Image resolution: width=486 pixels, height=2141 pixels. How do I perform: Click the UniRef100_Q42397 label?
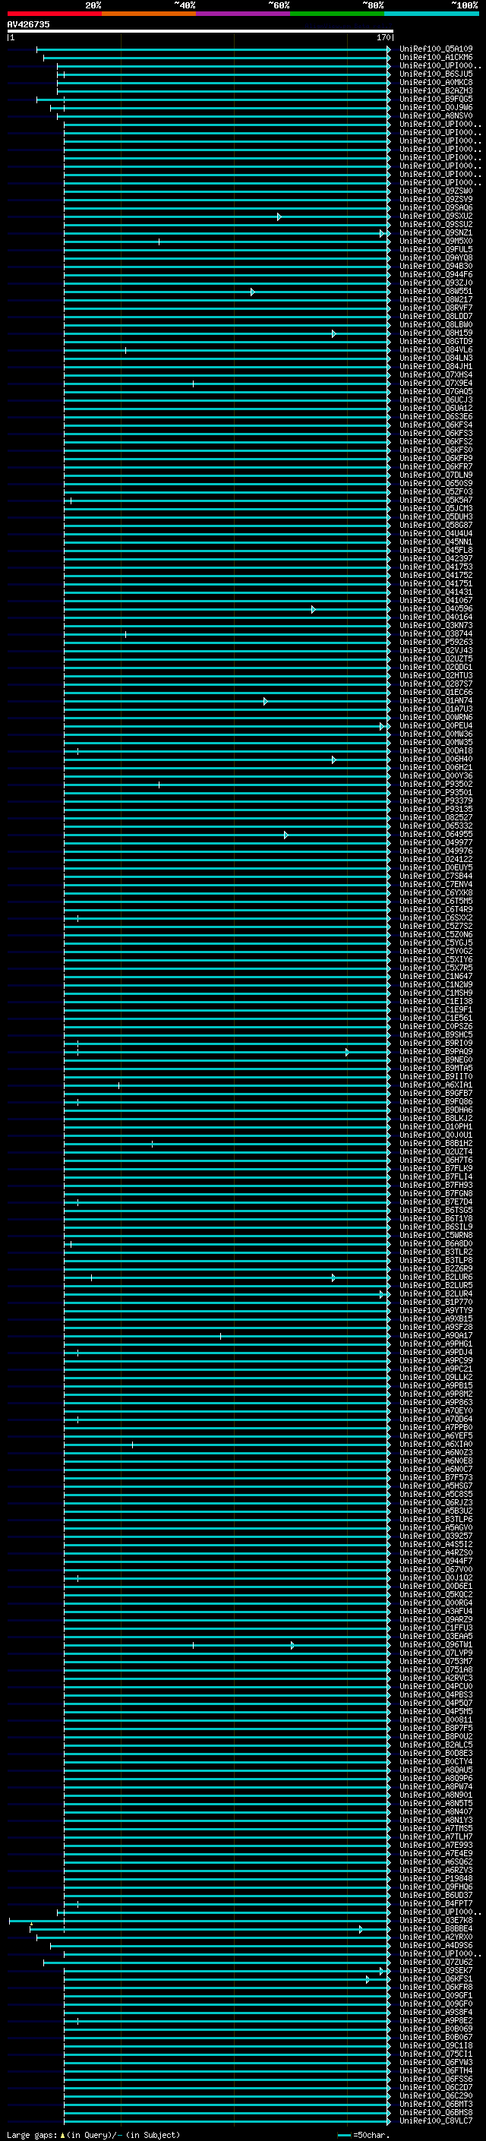tap(436, 558)
